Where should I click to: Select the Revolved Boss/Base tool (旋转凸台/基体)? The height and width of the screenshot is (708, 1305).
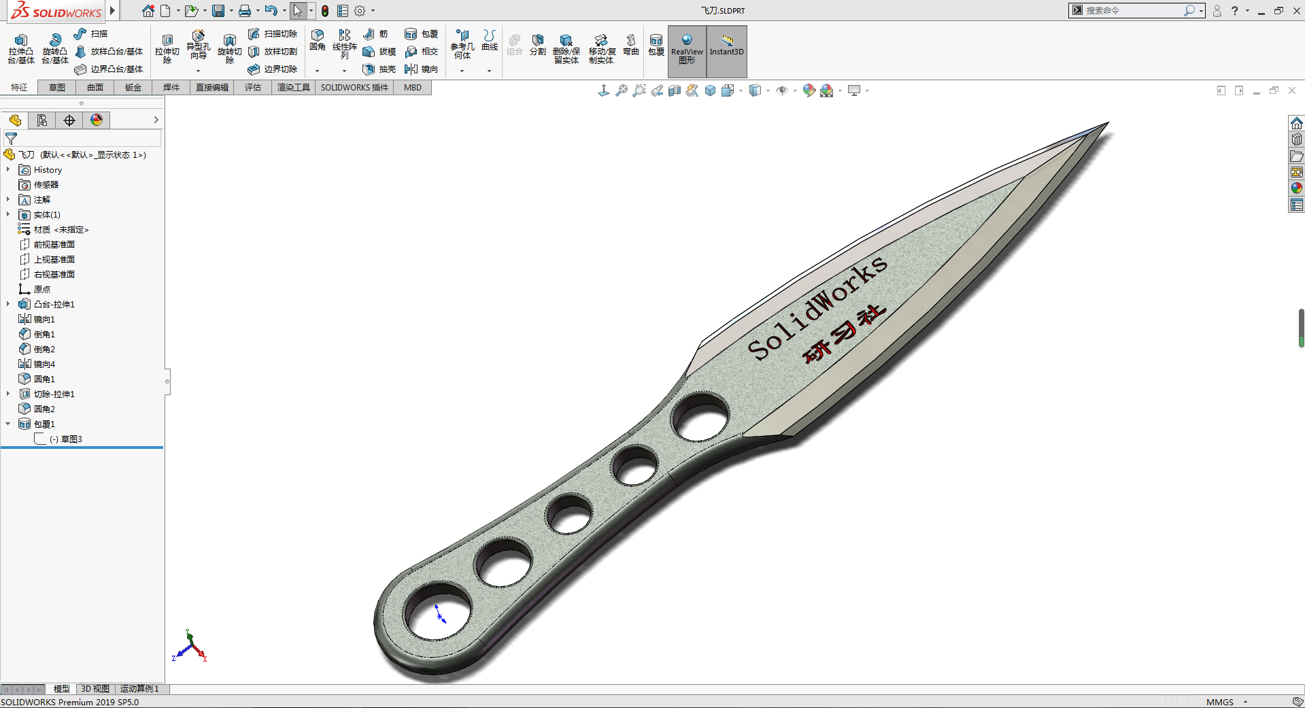coord(55,49)
